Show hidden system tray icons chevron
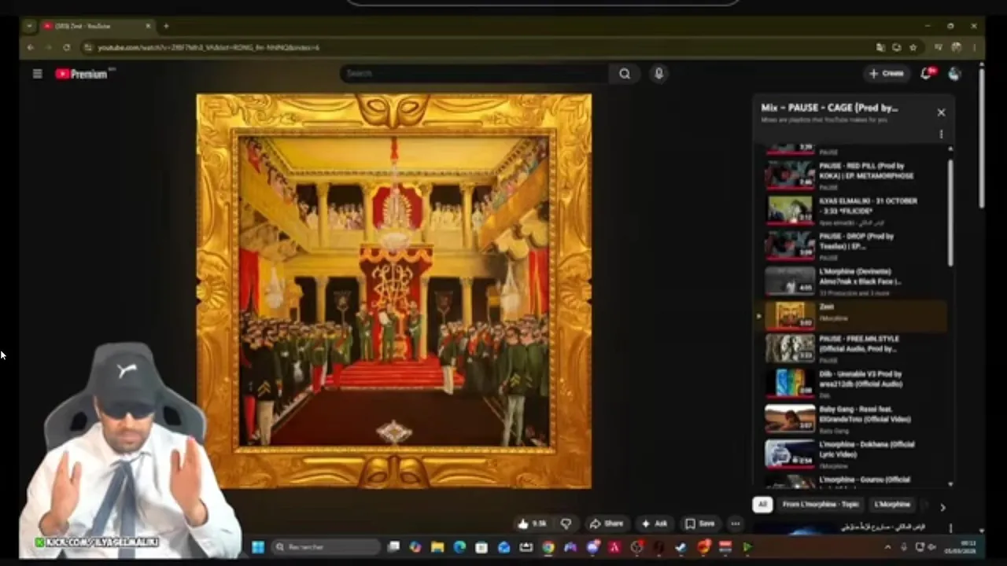This screenshot has width=1007, height=566. pos(887,547)
